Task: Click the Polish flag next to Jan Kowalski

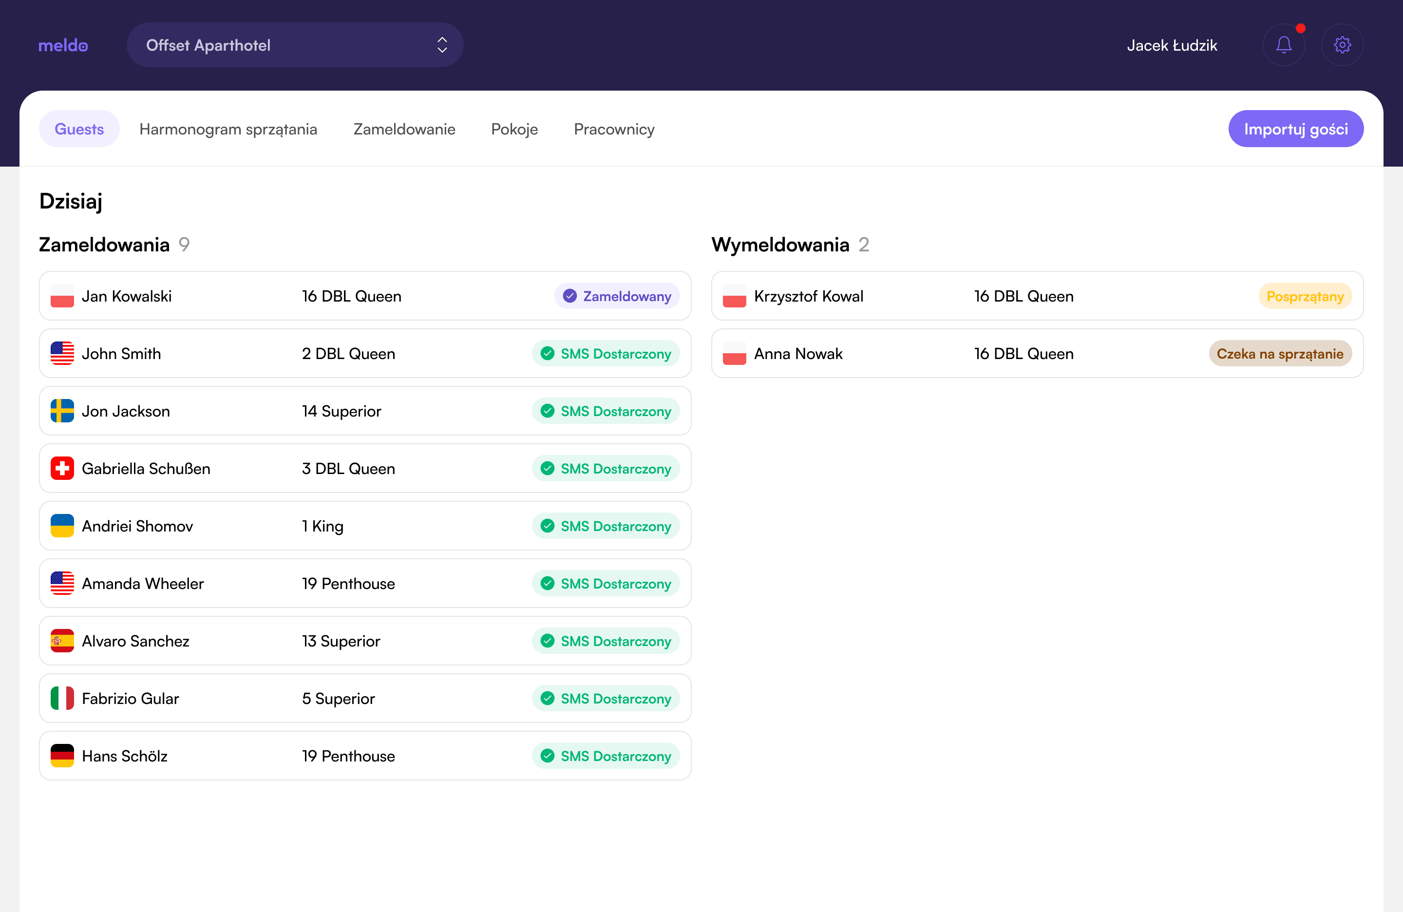Action: point(62,296)
